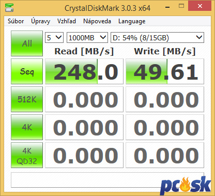Viewport: 215px width, 196px height.
Task: Select the Seq write result 49.61
Action: tap(165, 71)
